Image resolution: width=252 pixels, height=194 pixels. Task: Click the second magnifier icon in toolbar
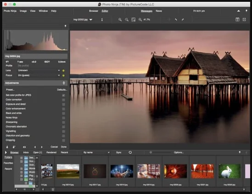127,20
